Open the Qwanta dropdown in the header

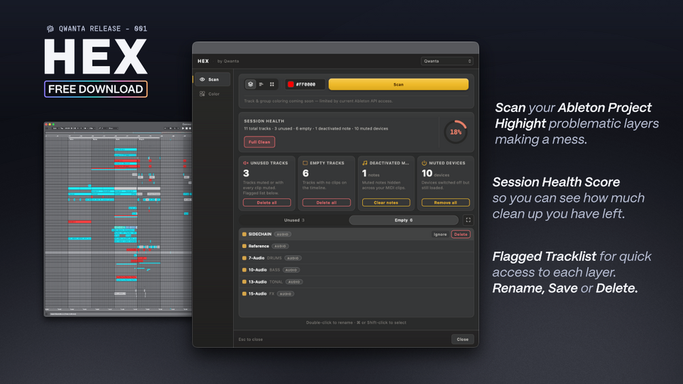tap(447, 61)
